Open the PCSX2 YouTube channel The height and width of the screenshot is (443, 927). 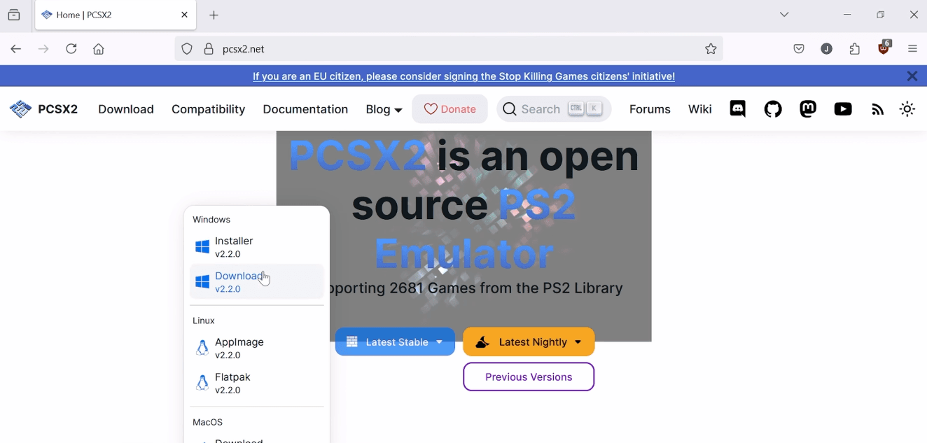(842, 109)
